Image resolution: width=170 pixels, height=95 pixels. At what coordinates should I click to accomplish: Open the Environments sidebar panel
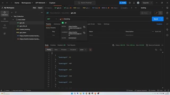tap(5, 20)
